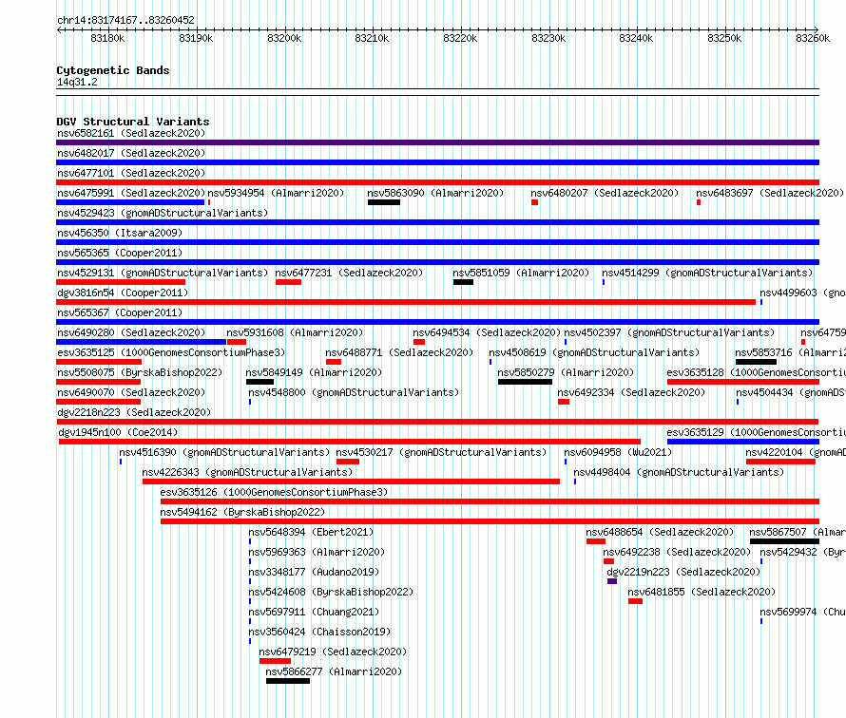846x718 pixels.
Task: Click nsv4530217 (gnomADStructuralVariants) label
Action: (x=441, y=452)
